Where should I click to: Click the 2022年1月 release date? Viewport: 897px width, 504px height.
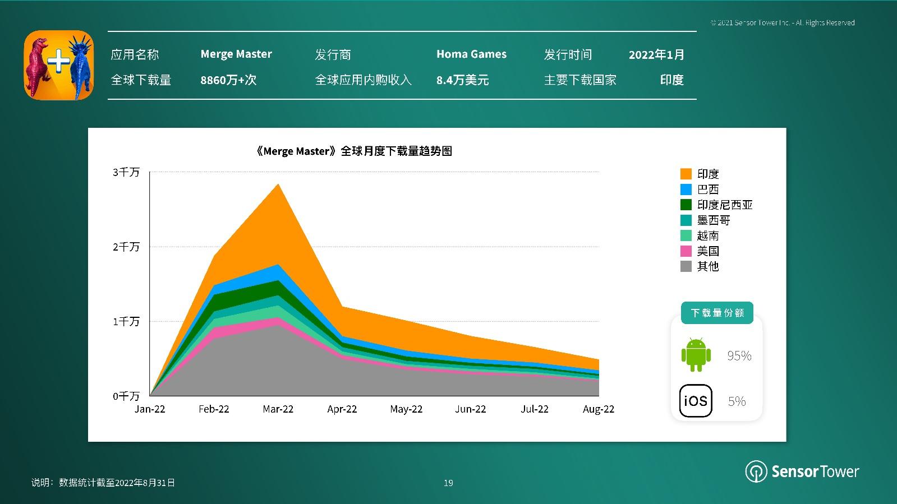[x=656, y=54]
